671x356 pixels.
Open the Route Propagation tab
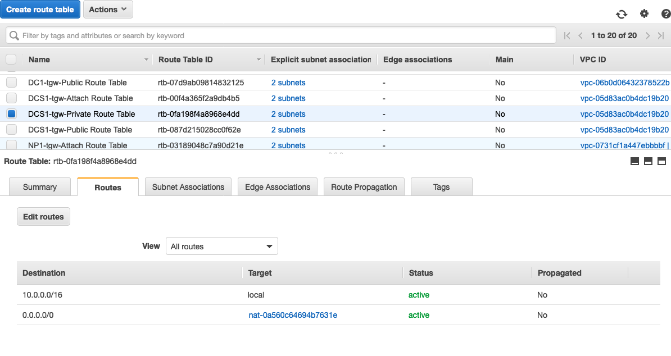pos(364,187)
